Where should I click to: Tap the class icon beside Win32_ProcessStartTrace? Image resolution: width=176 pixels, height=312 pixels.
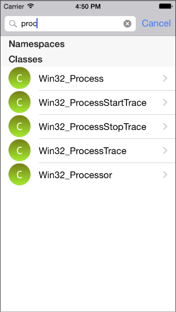coord(19,102)
